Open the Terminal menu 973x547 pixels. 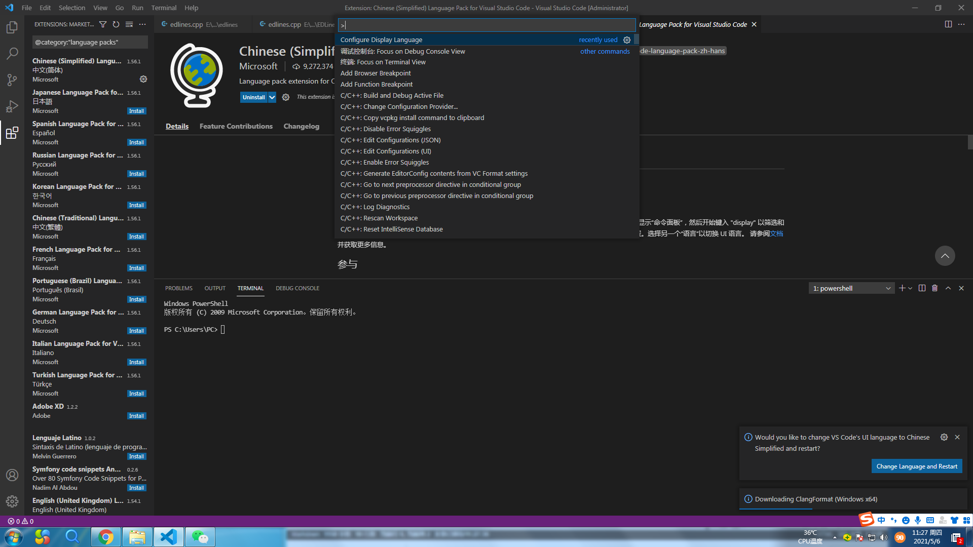pyautogui.click(x=164, y=8)
